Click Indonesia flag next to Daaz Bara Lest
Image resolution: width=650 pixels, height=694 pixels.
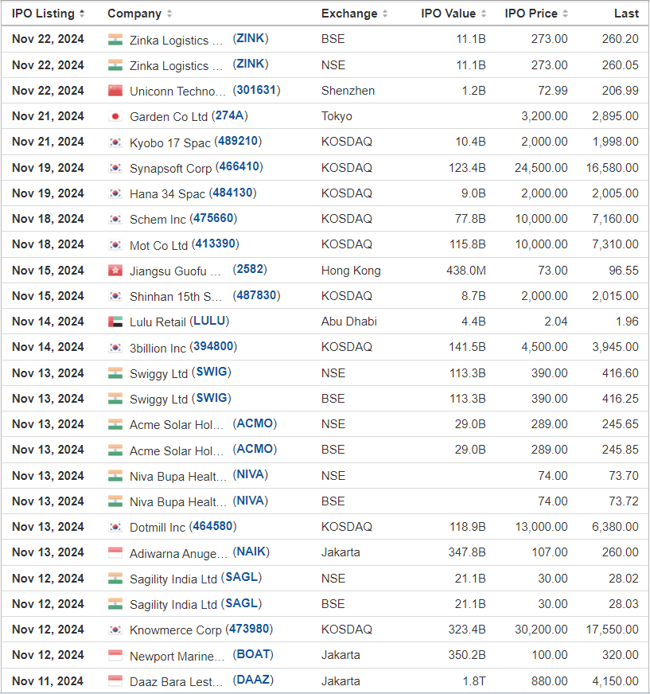[x=115, y=681]
